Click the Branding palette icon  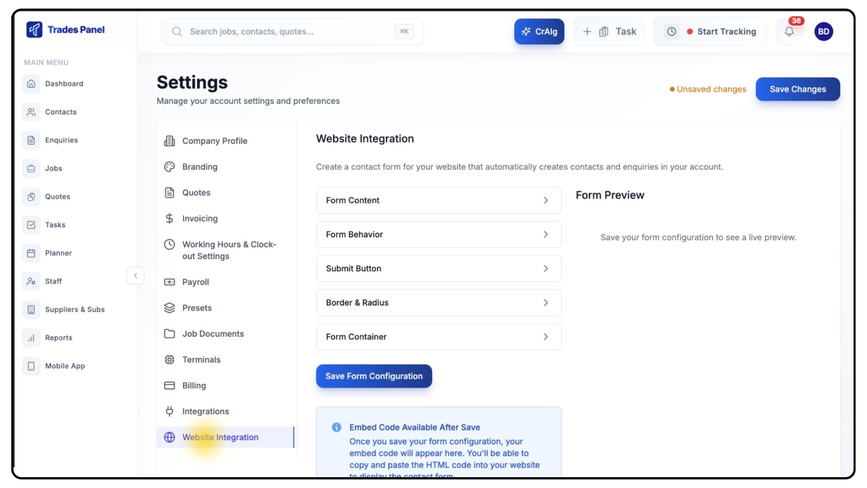coord(169,167)
